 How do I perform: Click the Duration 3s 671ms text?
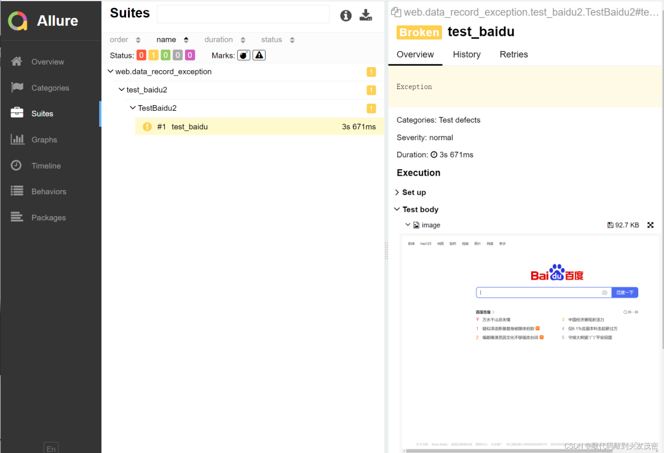coord(435,154)
